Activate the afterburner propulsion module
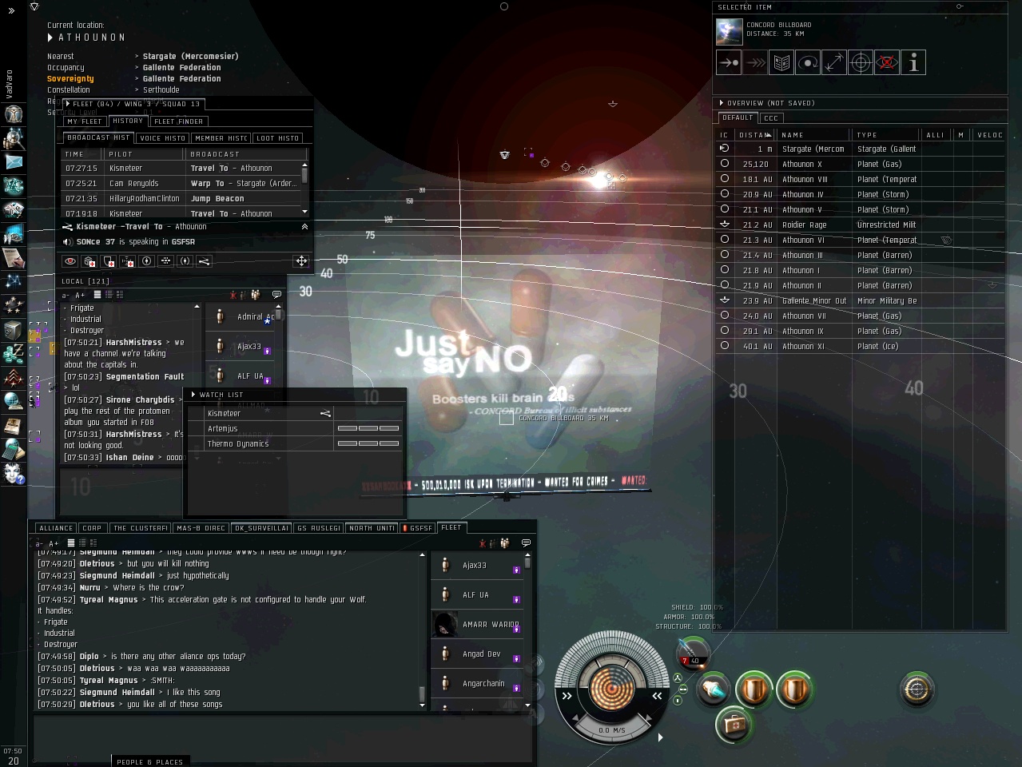 point(713,690)
